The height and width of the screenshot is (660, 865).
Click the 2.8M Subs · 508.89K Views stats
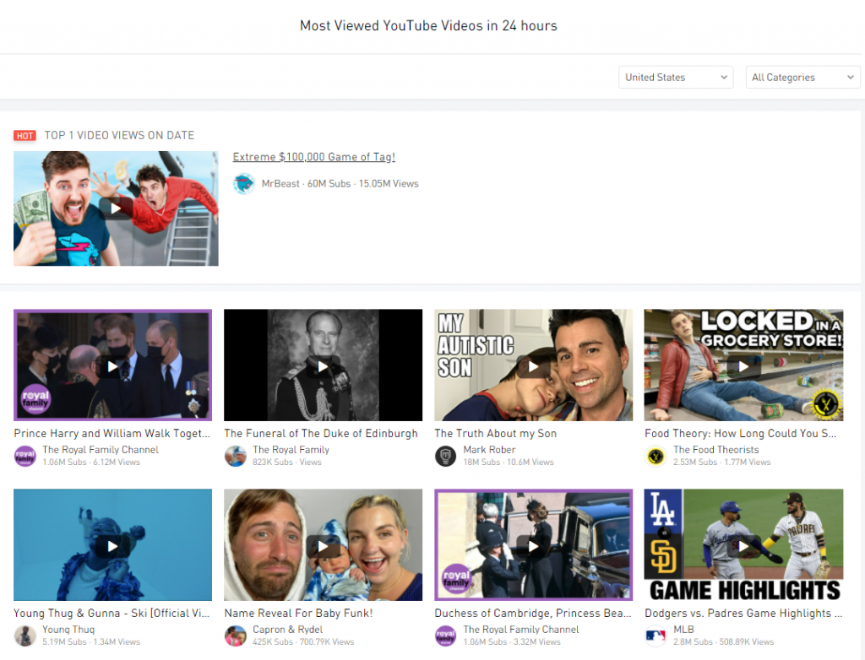[724, 642]
